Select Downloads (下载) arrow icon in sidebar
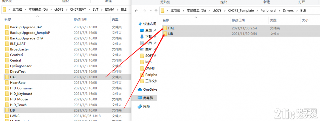The height and width of the screenshot is (121, 320). 142,37
